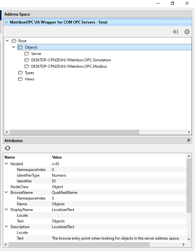The width and height of the screenshot is (195, 251).
Task: Click the Attributes panel title
Action: [x=13, y=141]
